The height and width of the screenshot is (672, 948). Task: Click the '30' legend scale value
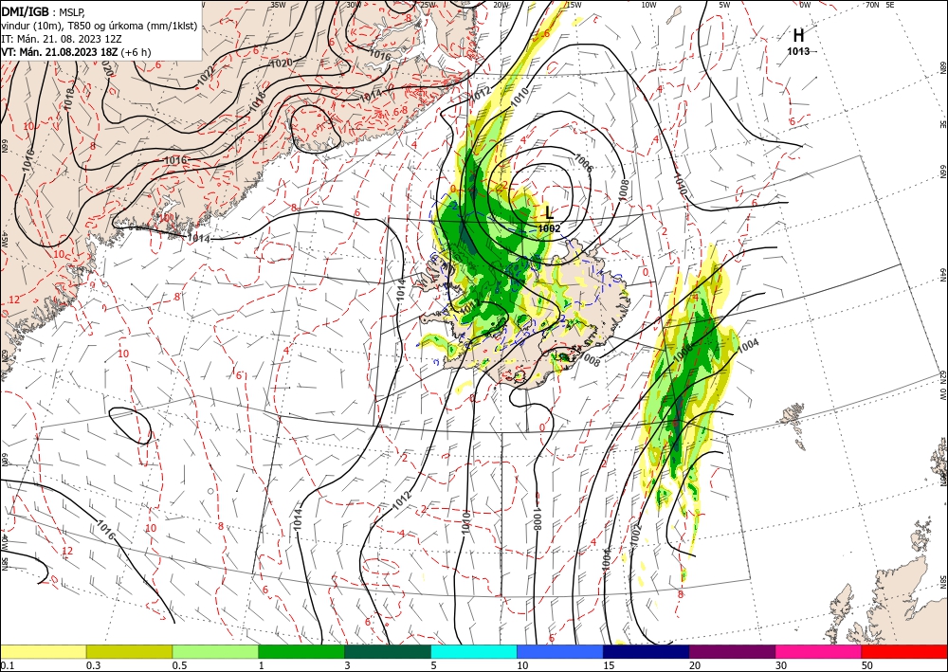(781, 665)
